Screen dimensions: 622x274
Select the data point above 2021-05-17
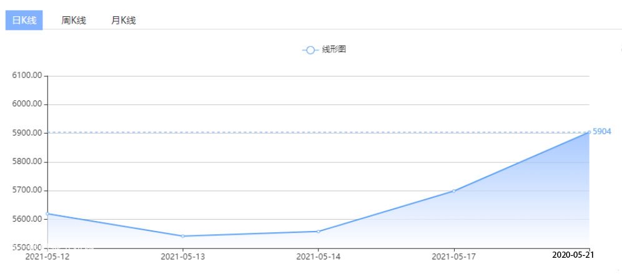tap(454, 191)
